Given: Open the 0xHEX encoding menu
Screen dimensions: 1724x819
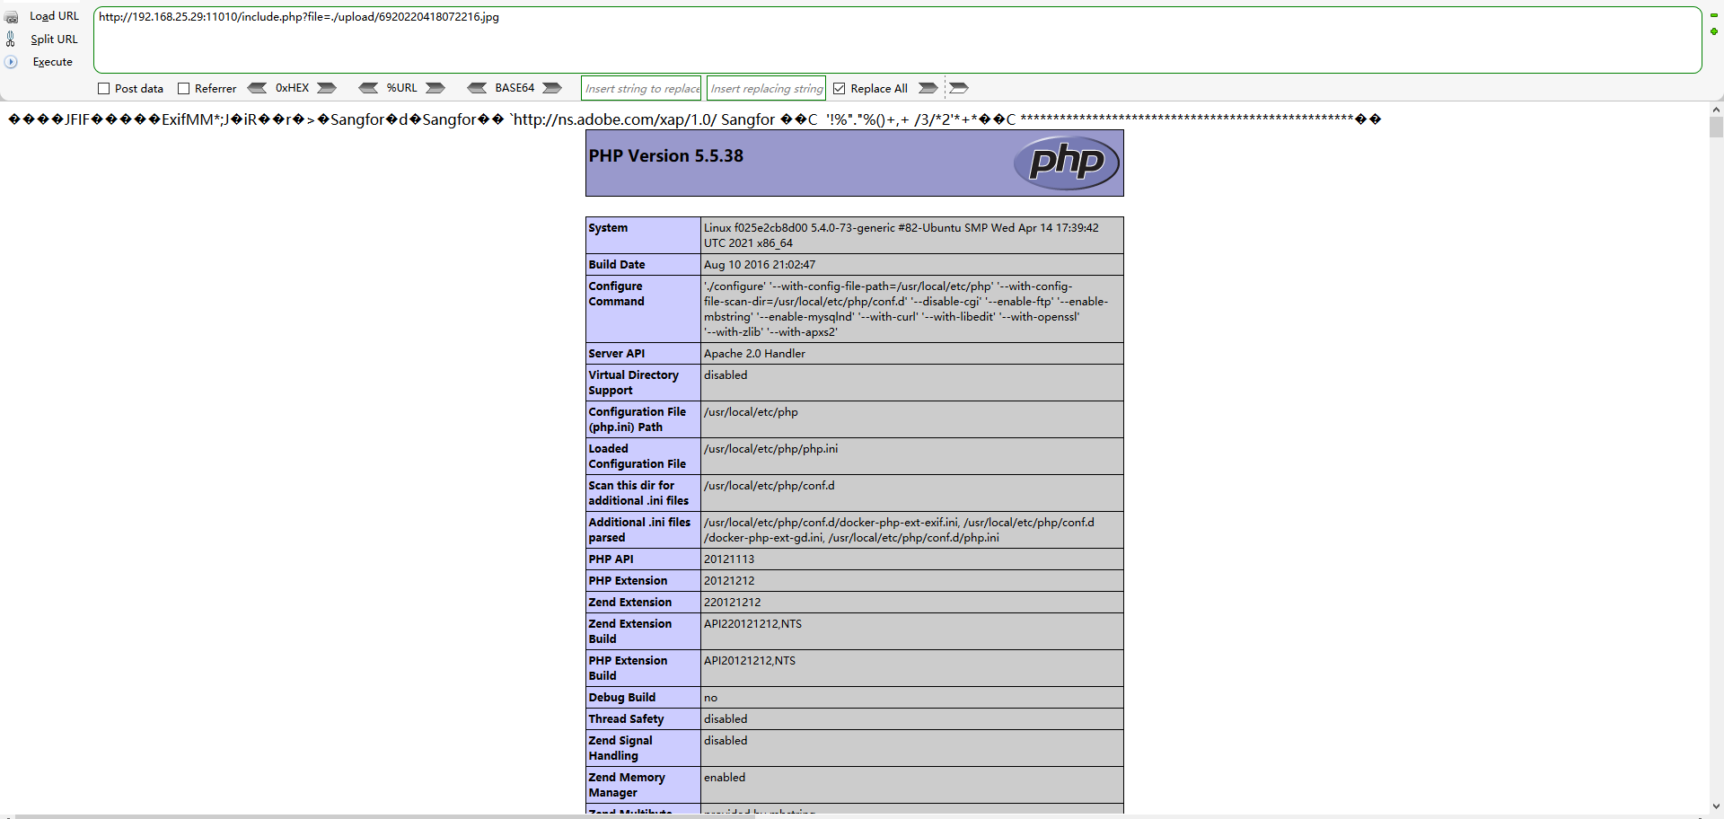Looking at the screenshot, I should [292, 88].
